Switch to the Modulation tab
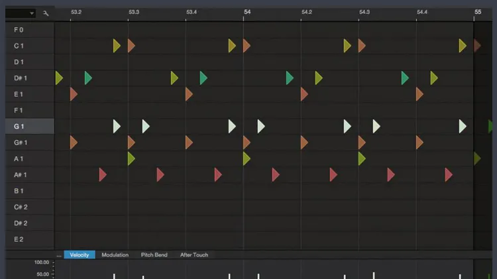This screenshot has width=497, height=279. click(x=115, y=254)
